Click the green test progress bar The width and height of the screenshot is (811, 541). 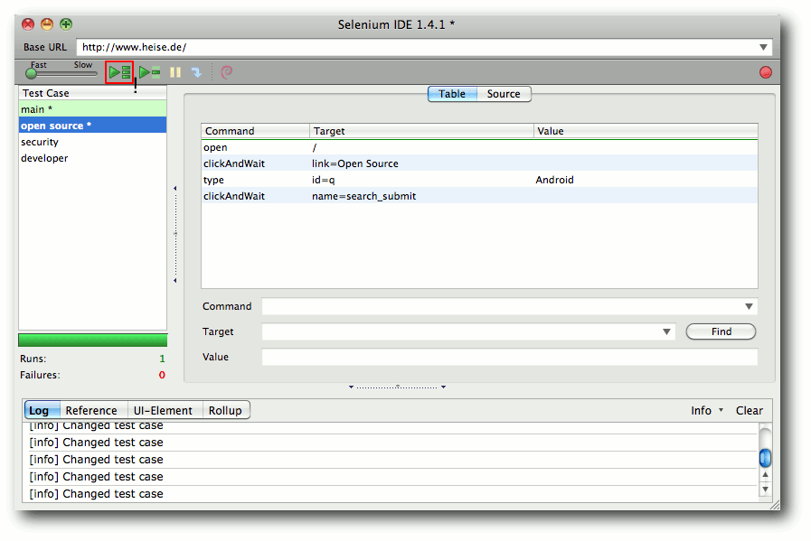[x=92, y=340]
